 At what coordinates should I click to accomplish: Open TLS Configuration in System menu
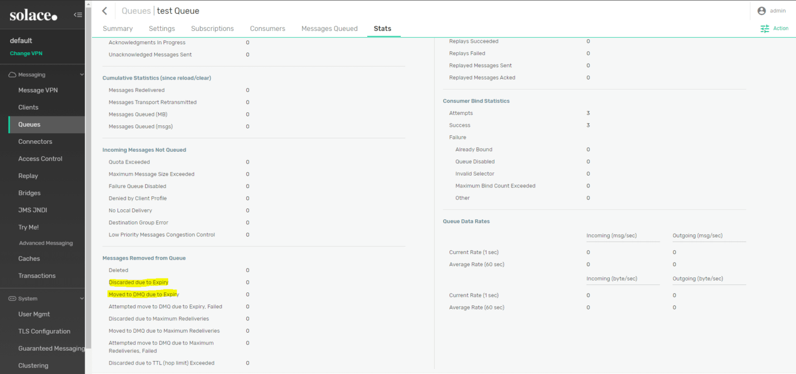(x=44, y=331)
